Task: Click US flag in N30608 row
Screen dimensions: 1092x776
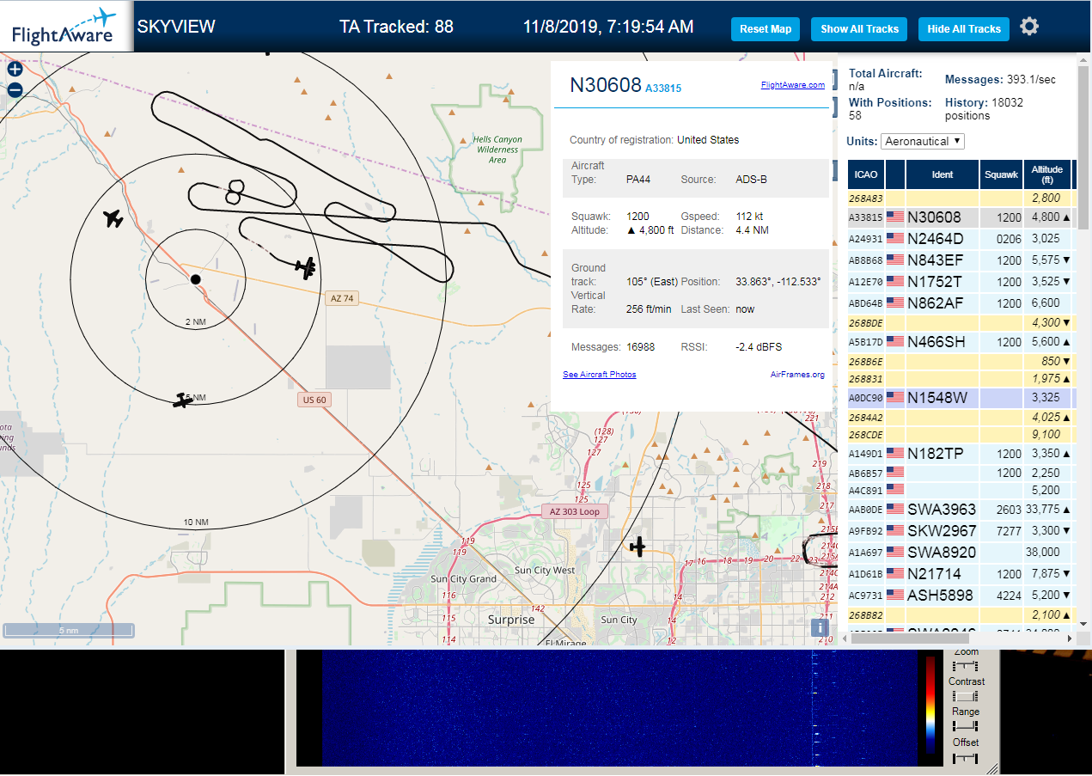Action: coord(895,217)
